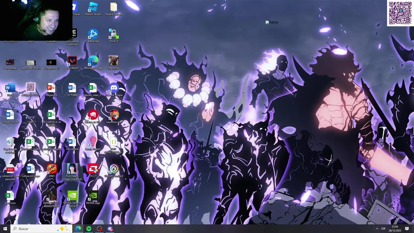The height and width of the screenshot is (233, 414).
Task: Open the clock showing 21:54
Action: pyautogui.click(x=395, y=229)
